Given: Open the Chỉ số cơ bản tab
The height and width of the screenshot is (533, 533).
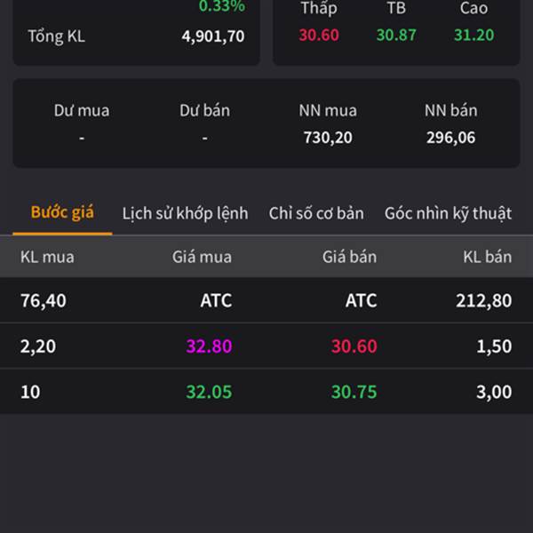Looking at the screenshot, I should 316,213.
